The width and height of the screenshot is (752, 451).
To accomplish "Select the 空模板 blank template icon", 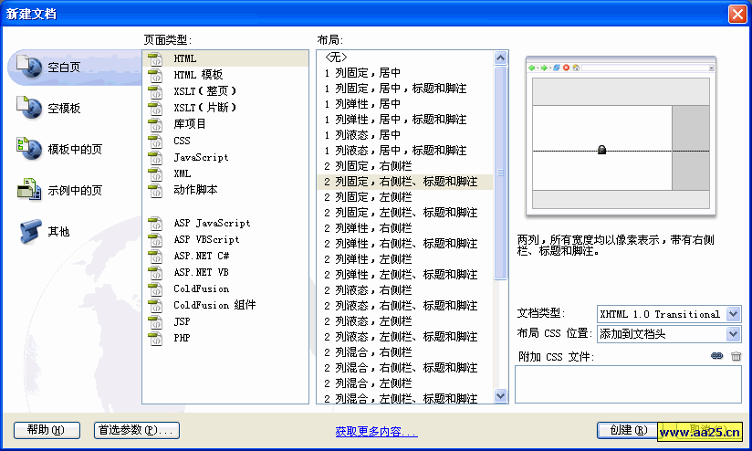I will tap(28, 108).
